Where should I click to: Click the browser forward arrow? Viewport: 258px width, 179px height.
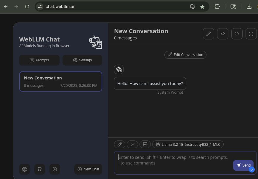pos(16,7)
